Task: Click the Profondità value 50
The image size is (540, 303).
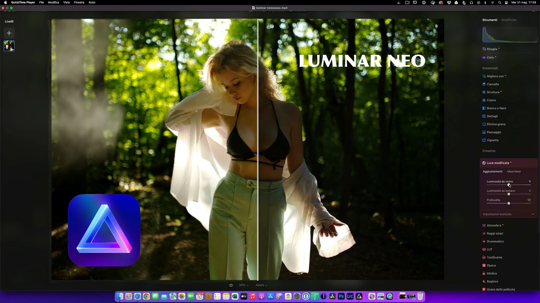Action: [x=529, y=200]
